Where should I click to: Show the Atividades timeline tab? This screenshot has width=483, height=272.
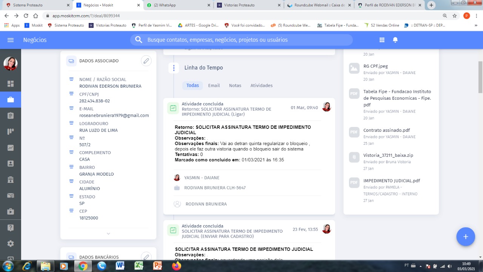(x=261, y=85)
